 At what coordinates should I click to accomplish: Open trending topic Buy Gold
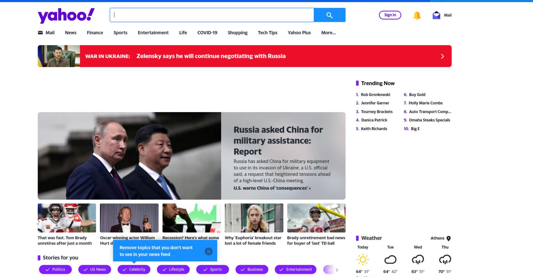[417, 95]
